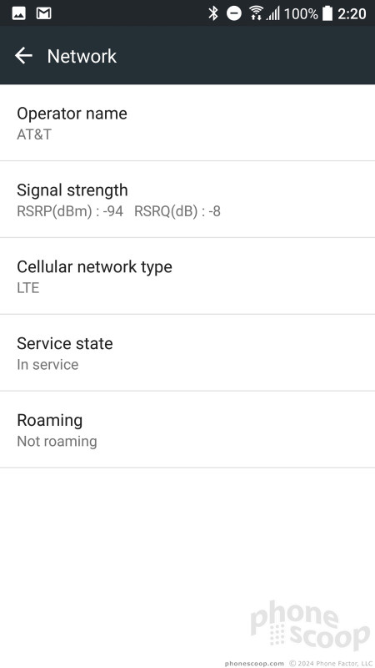Image resolution: width=375 pixels, height=668 pixels.
Task: Tap the Bluetooth status bar icon
Action: coord(213,13)
